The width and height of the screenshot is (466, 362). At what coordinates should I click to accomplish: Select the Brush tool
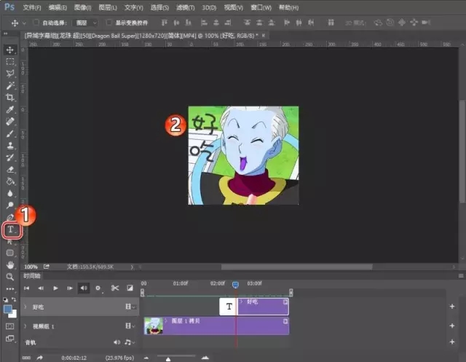point(10,133)
